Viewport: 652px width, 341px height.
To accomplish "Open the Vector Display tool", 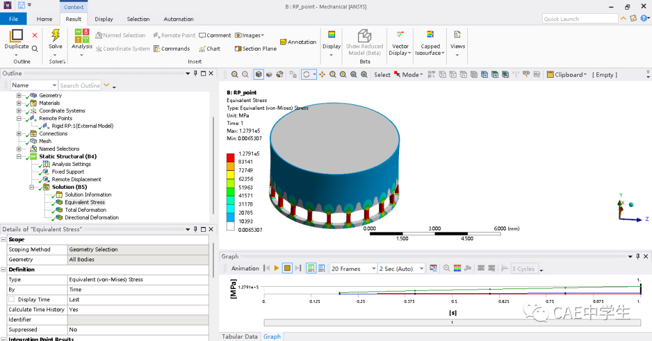I will pos(400,43).
